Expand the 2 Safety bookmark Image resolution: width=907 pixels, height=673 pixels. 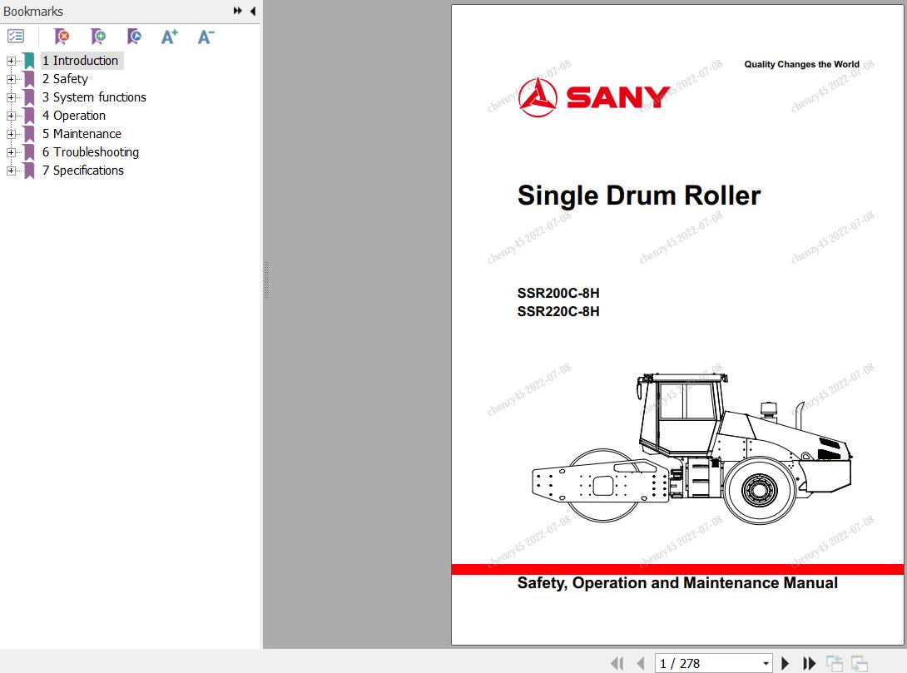pyautogui.click(x=11, y=79)
